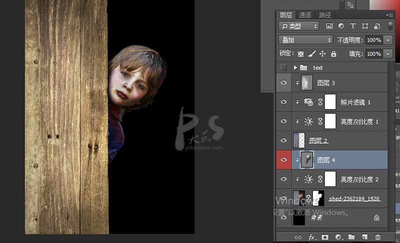Expand the text group triangle
The height and width of the screenshot is (243, 400).
(x=295, y=67)
